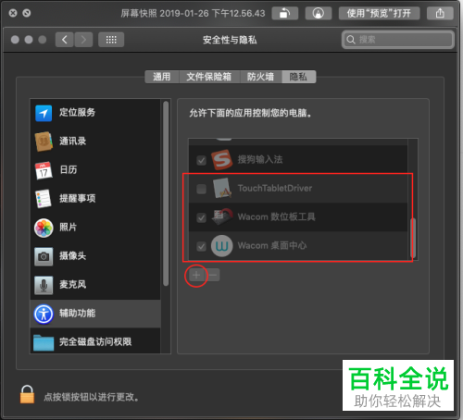This screenshot has width=463, height=420.
Task: Toggle the Wacom 桌面中心 checkbox
Action: (x=201, y=246)
